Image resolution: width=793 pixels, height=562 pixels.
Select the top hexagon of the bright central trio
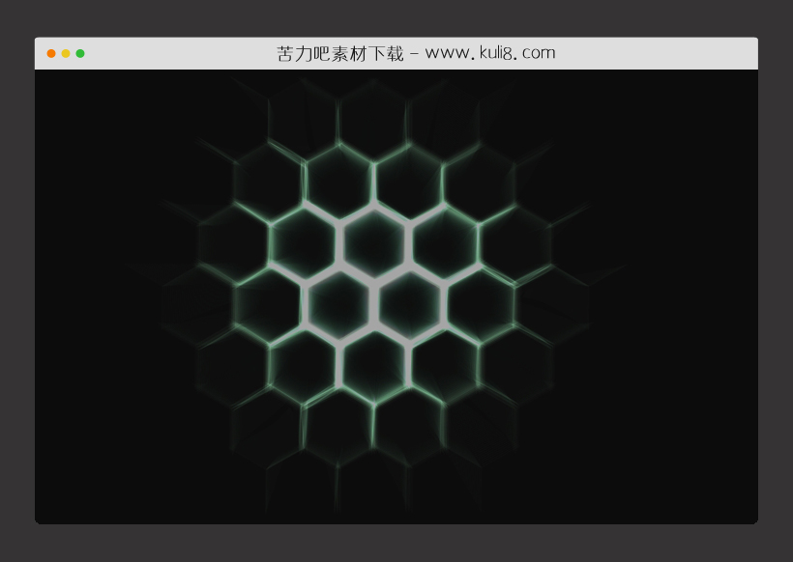(374, 241)
